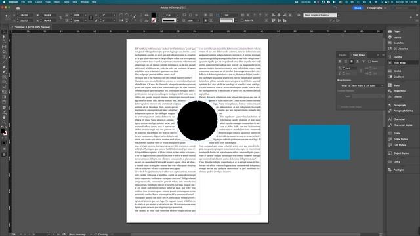Toggle the Invert checkbox in Text Wrap

pos(369,62)
